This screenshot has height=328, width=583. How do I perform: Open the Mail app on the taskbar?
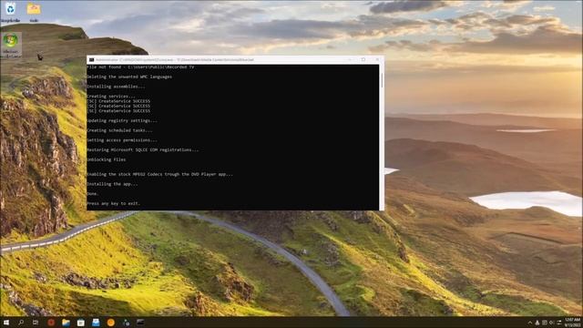point(96,323)
